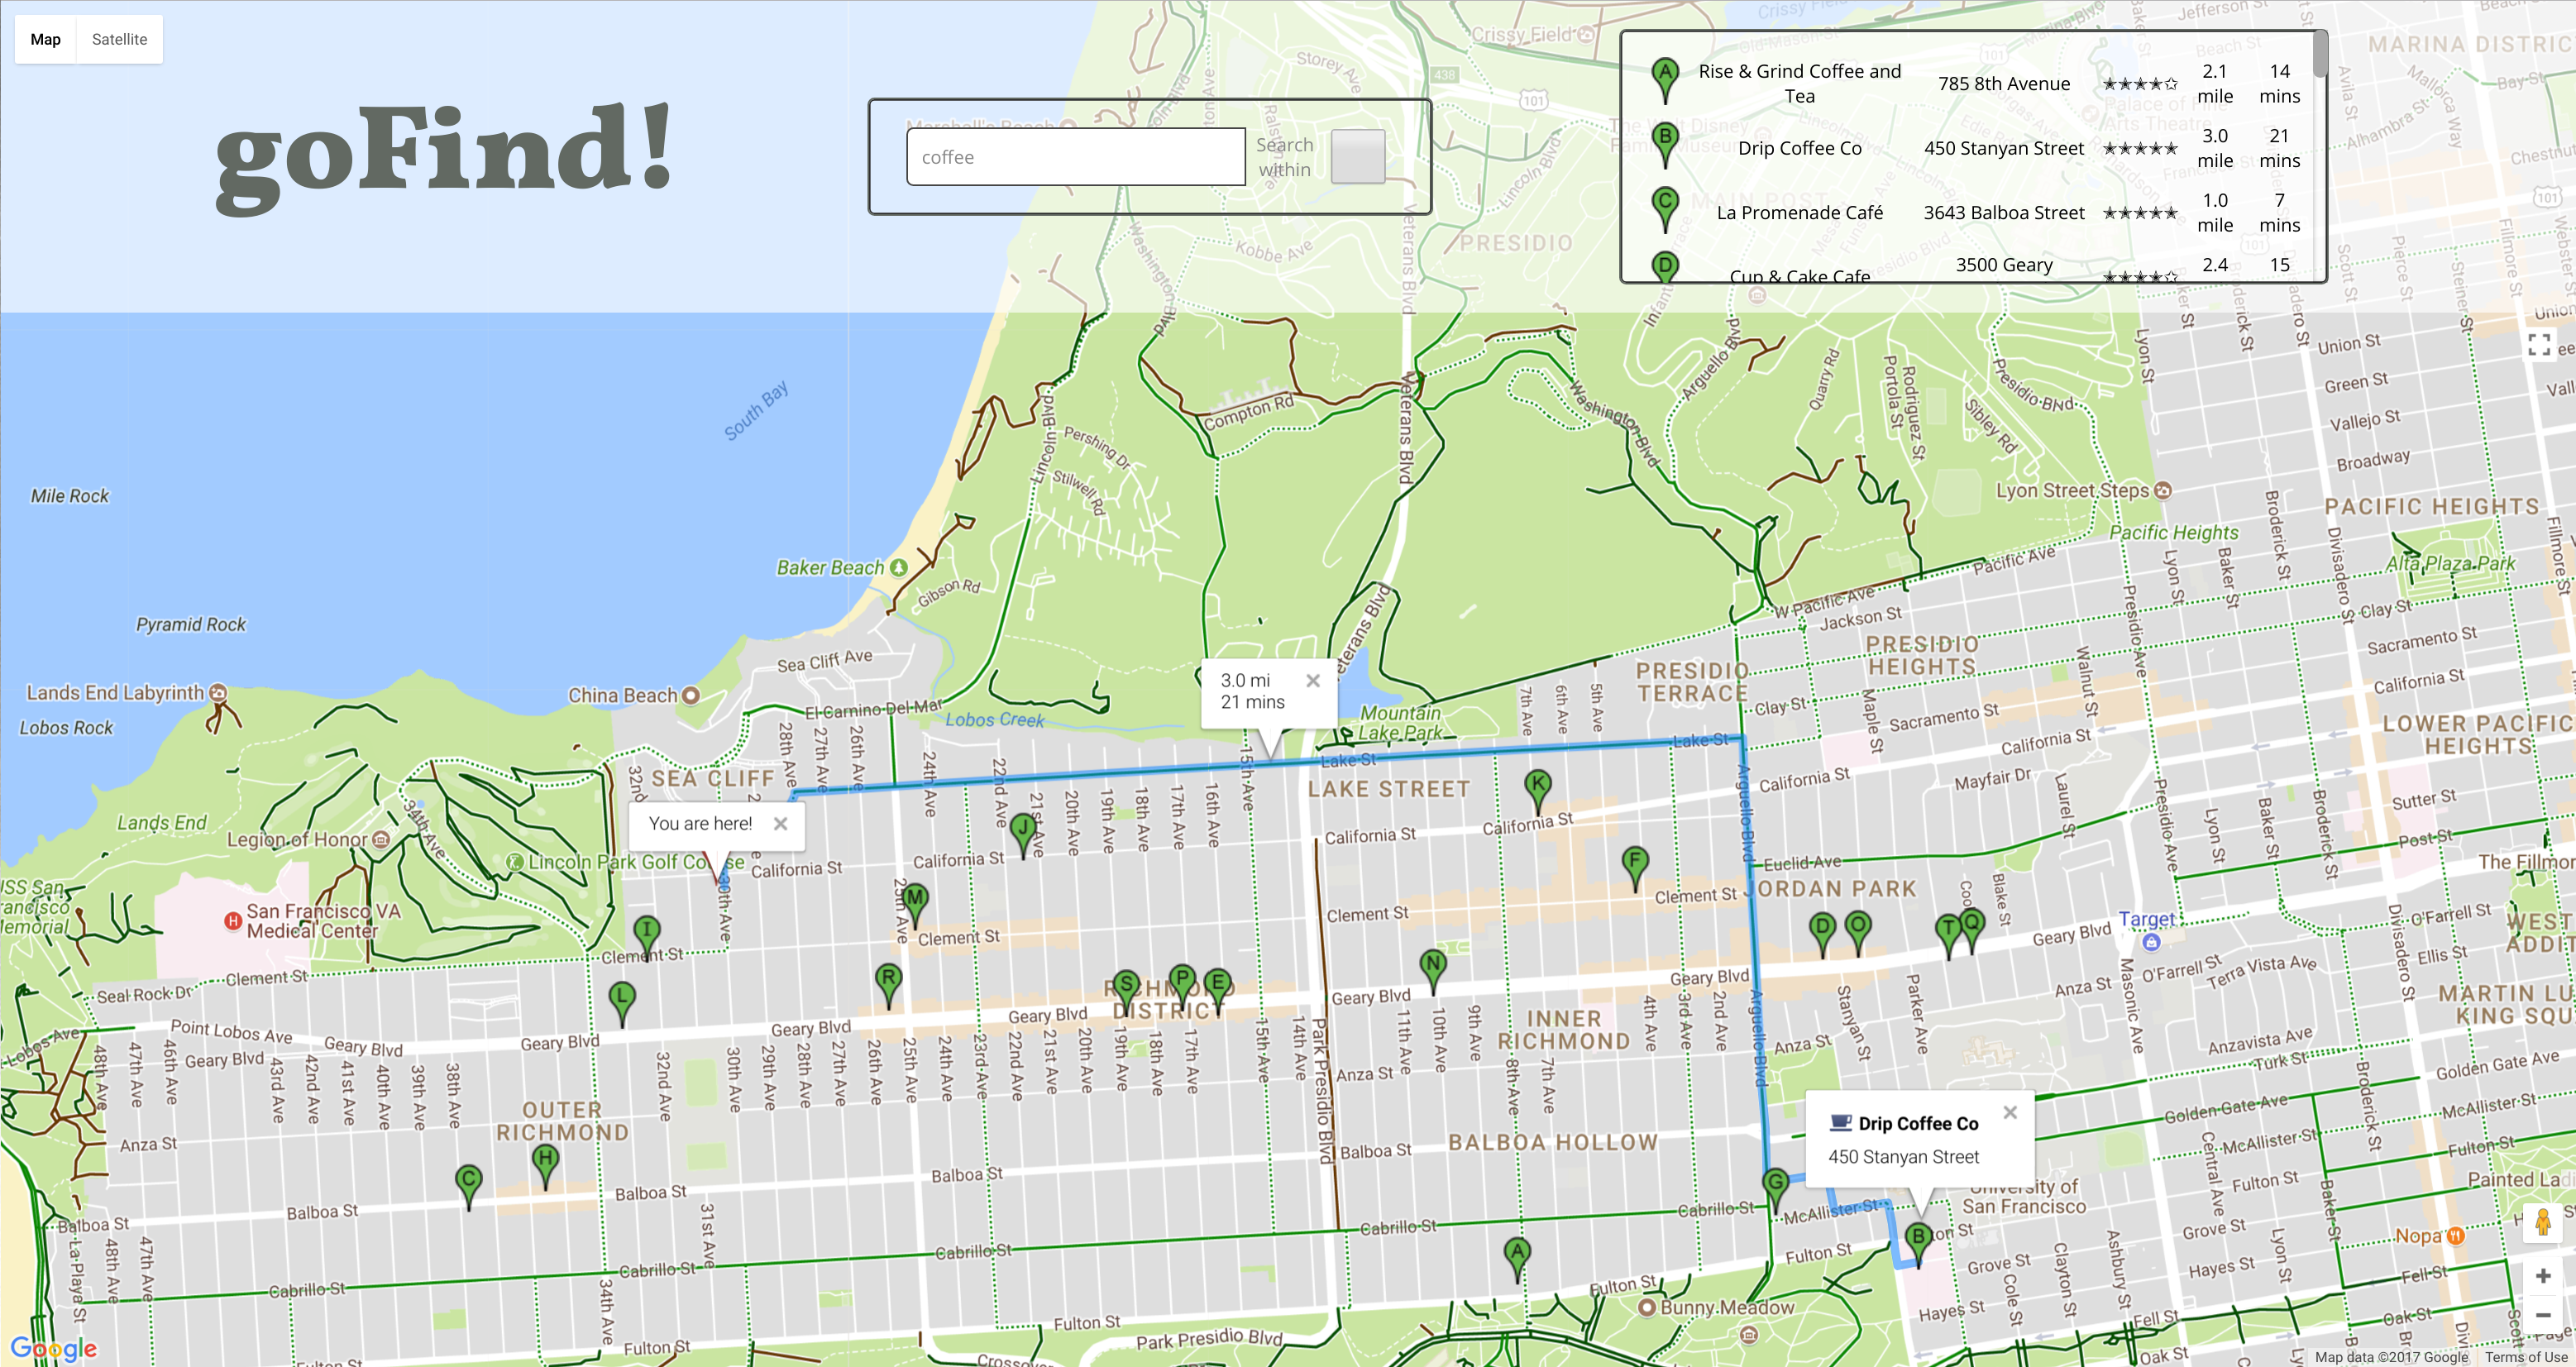The height and width of the screenshot is (1367, 2576).
Task: Zoom out the map with minus button
Action: pos(2542,1315)
